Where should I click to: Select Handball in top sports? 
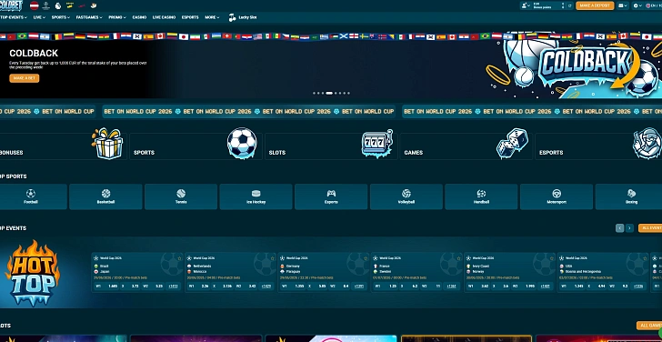(x=481, y=196)
